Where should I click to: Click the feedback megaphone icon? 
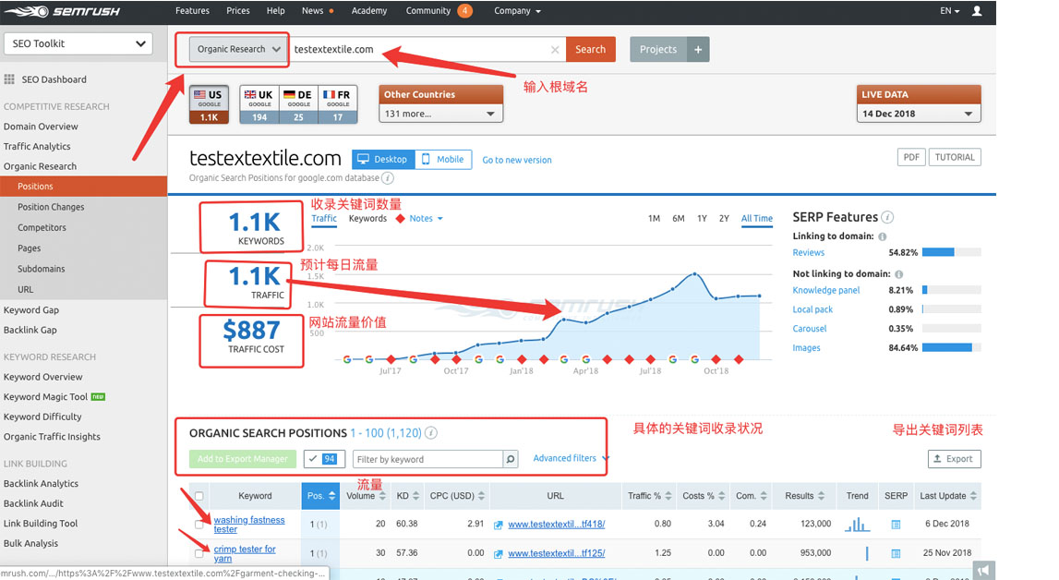(x=983, y=570)
